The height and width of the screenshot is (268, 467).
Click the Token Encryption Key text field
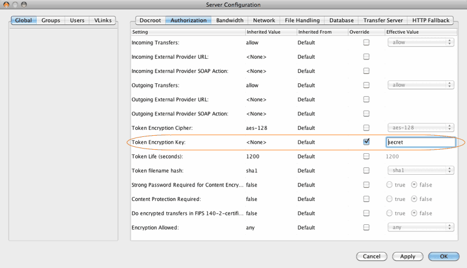pyautogui.click(x=420, y=142)
